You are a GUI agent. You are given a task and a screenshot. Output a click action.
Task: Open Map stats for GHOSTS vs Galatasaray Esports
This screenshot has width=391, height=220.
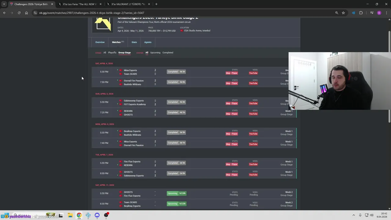click(228, 175)
